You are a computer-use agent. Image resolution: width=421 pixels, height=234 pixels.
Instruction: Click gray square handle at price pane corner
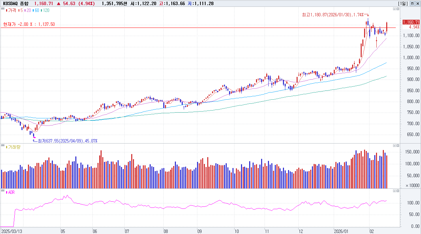3,9
